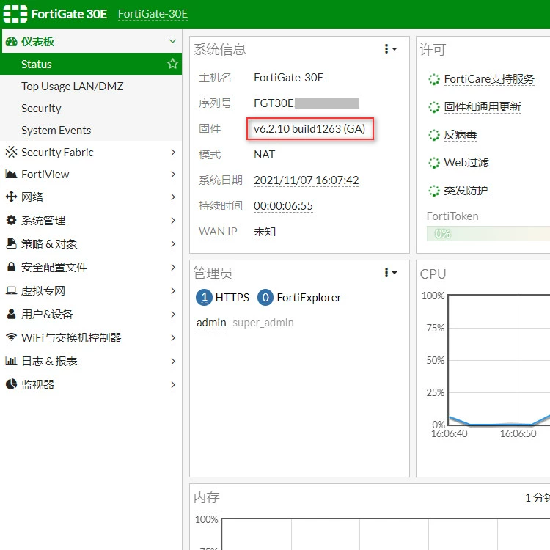Open the 管理员 widget options dropdown
The width and height of the screenshot is (550, 550).
(x=390, y=273)
